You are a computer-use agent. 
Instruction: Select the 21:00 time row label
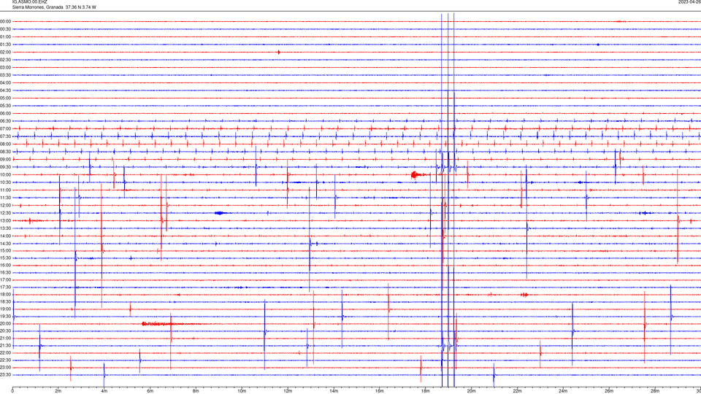6,338
